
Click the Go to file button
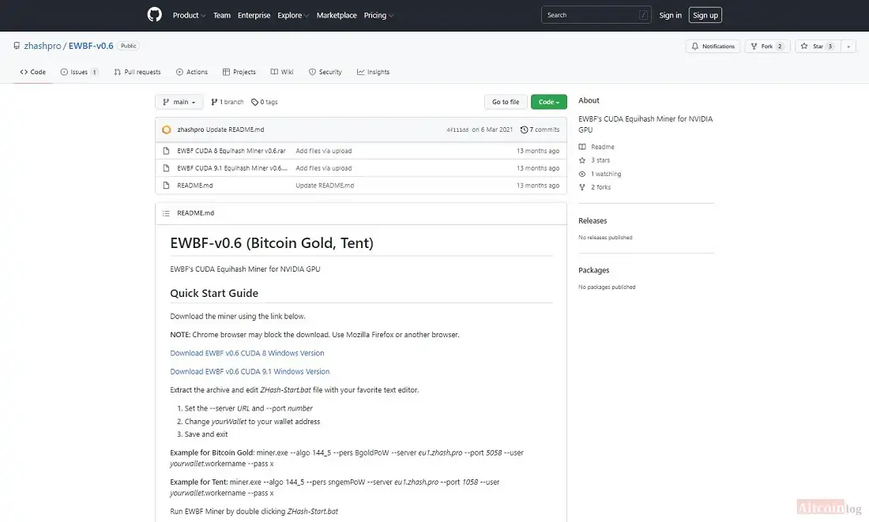[x=506, y=102]
